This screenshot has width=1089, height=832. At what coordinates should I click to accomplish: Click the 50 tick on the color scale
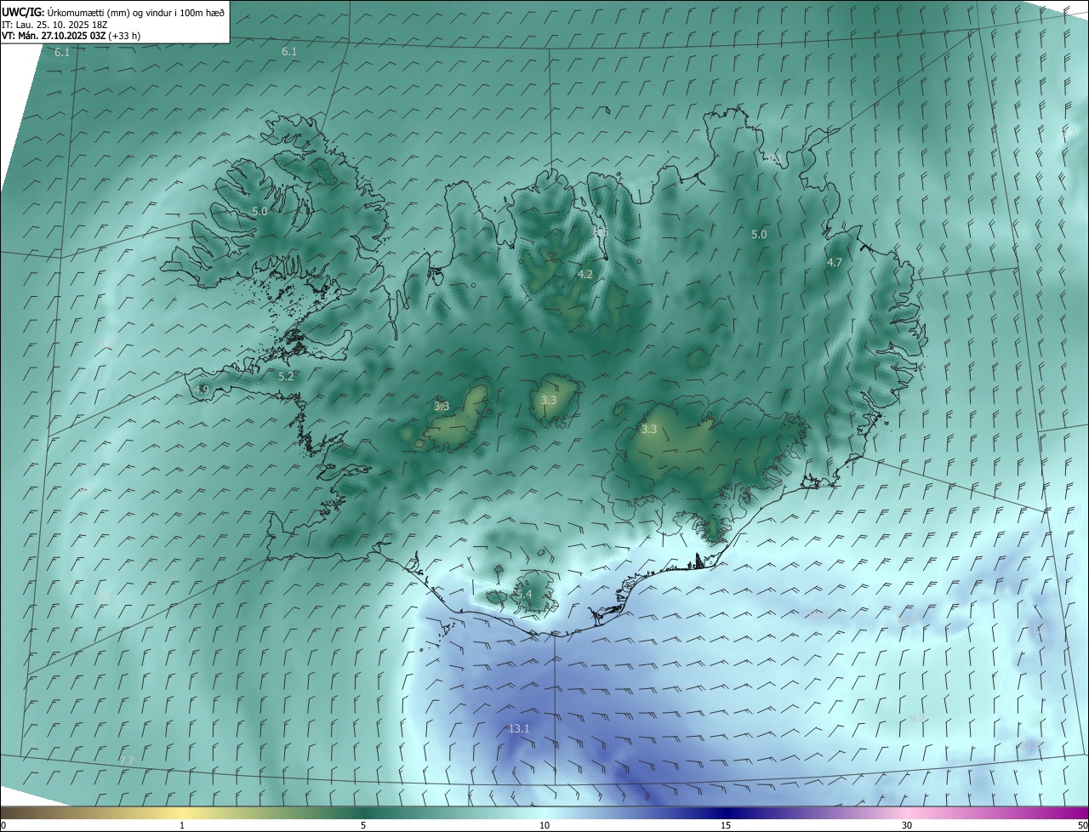point(1082,826)
